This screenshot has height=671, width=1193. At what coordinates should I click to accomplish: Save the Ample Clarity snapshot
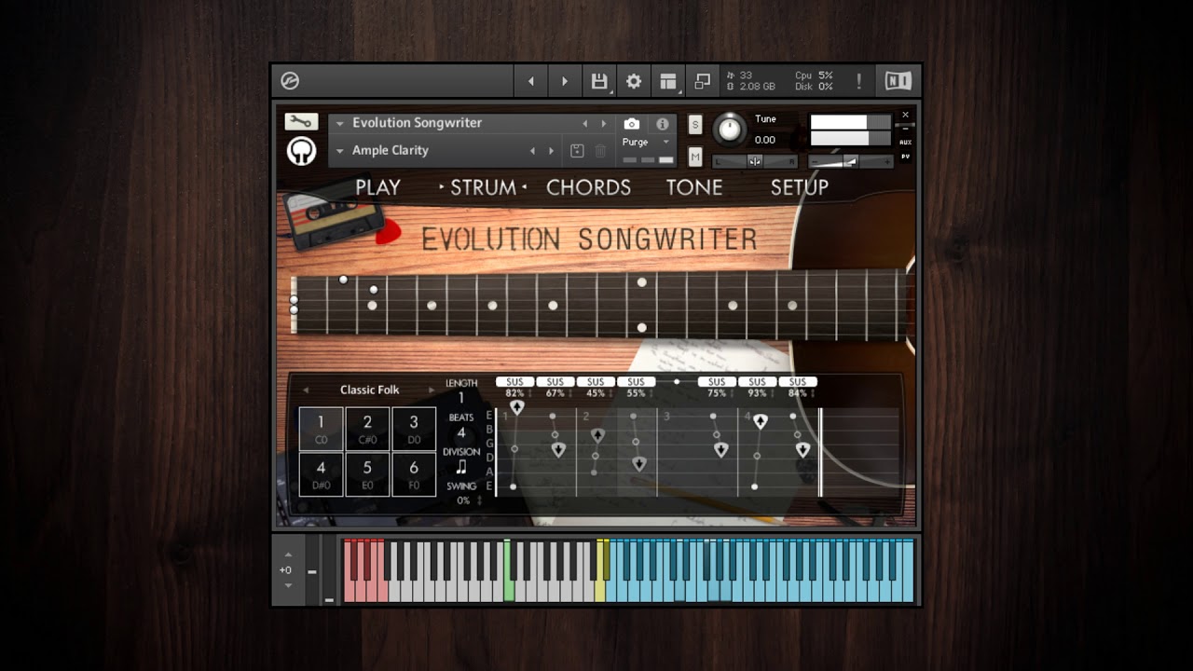(577, 151)
